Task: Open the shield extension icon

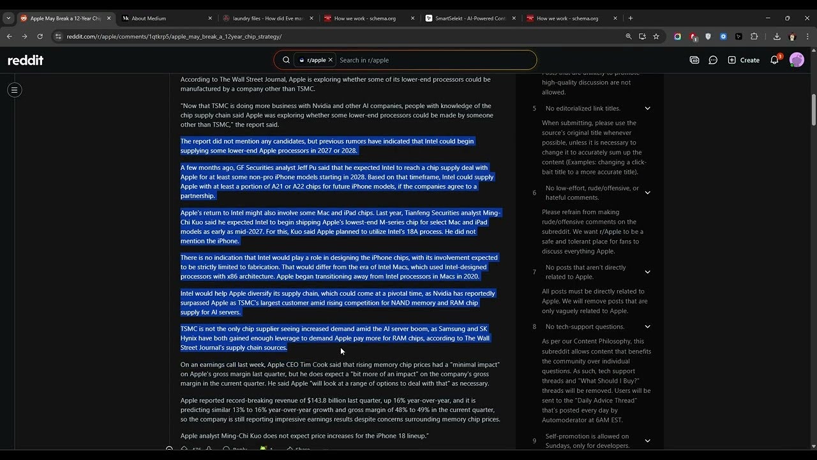Action: [x=708, y=36]
